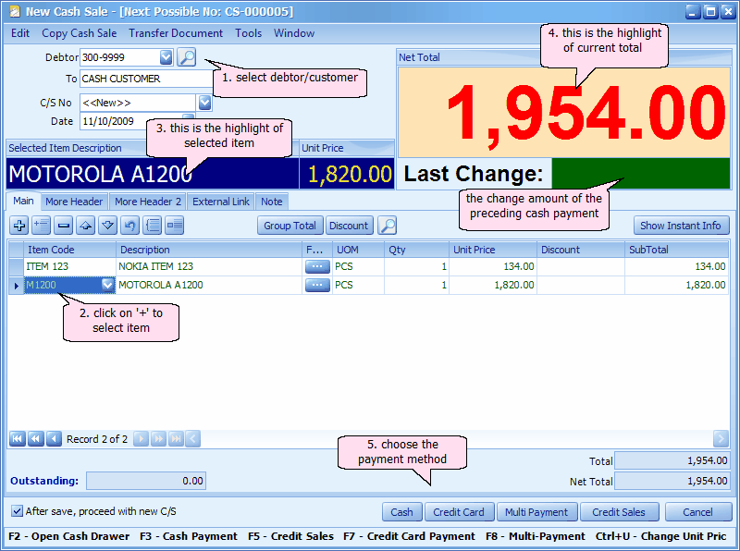
Task: Click the Credit Sales button
Action: click(x=619, y=512)
